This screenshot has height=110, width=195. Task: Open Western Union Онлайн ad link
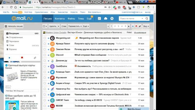[x=56, y=33]
